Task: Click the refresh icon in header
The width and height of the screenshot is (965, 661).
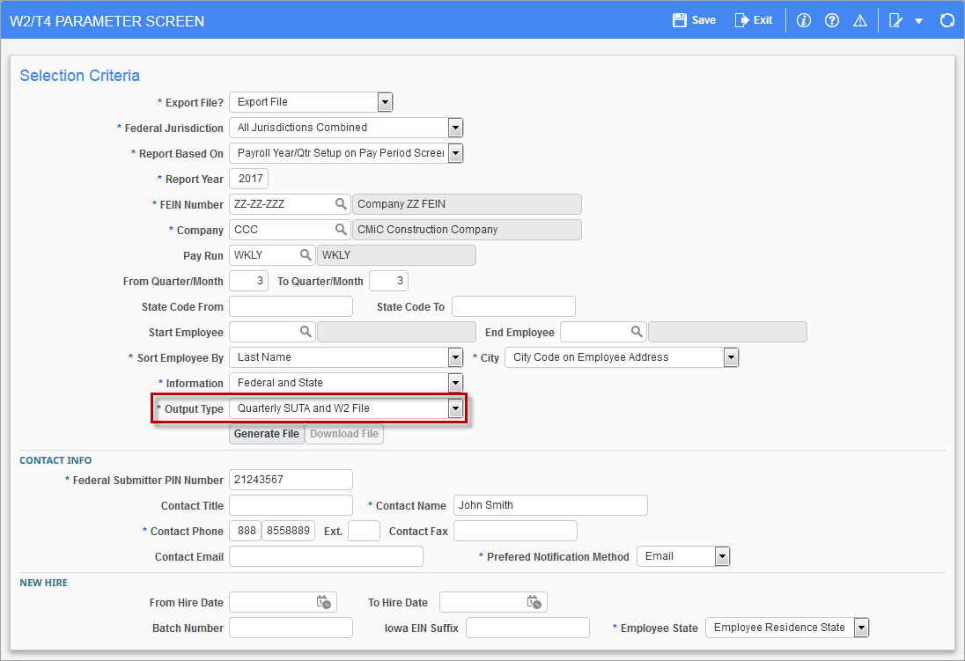Action: click(947, 20)
